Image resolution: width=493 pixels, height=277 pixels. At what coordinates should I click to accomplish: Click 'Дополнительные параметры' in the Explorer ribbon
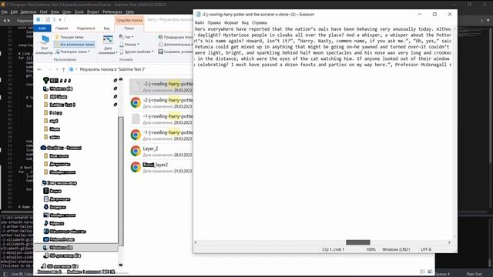pos(176,45)
